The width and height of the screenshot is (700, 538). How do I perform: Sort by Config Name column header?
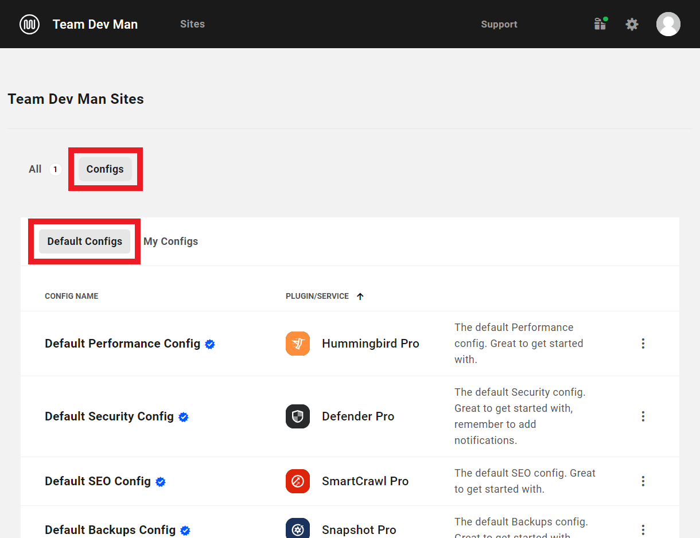tap(72, 297)
